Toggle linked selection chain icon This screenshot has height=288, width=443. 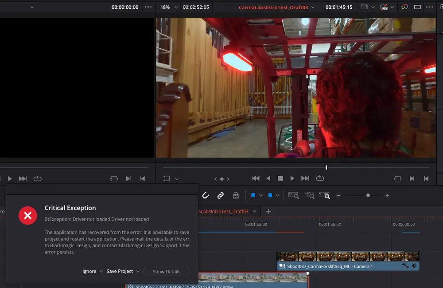tap(220, 195)
